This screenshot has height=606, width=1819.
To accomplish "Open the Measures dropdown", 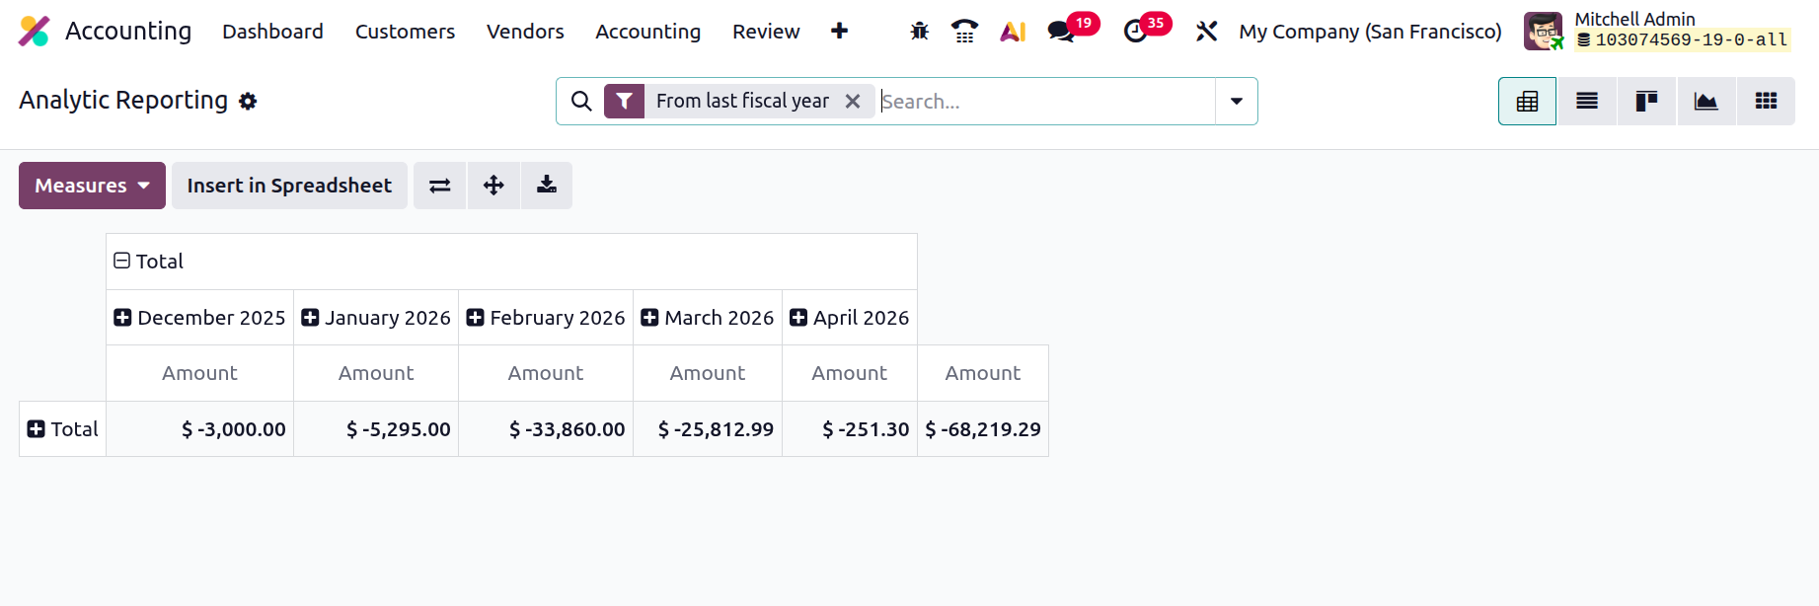I will coord(92,186).
